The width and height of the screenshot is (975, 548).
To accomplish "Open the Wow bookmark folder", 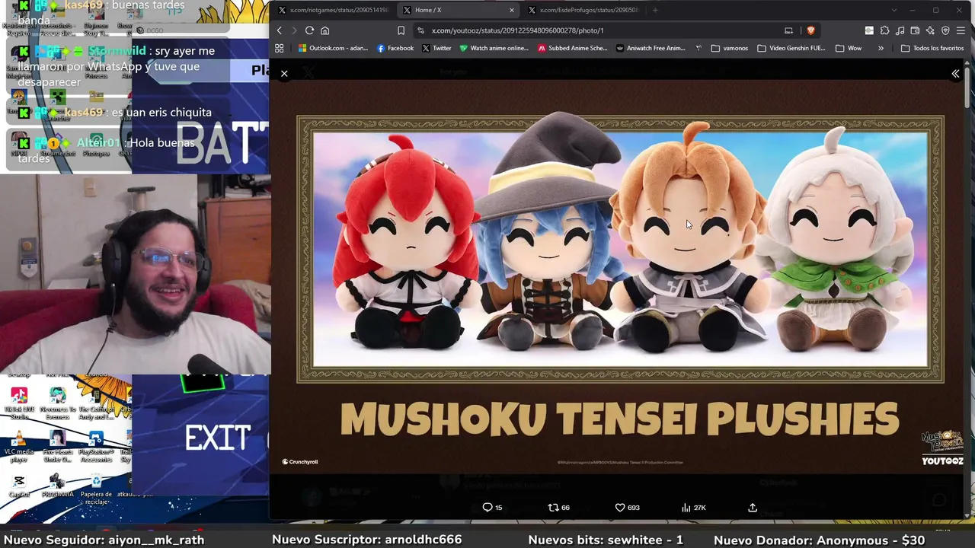I will click(x=849, y=48).
